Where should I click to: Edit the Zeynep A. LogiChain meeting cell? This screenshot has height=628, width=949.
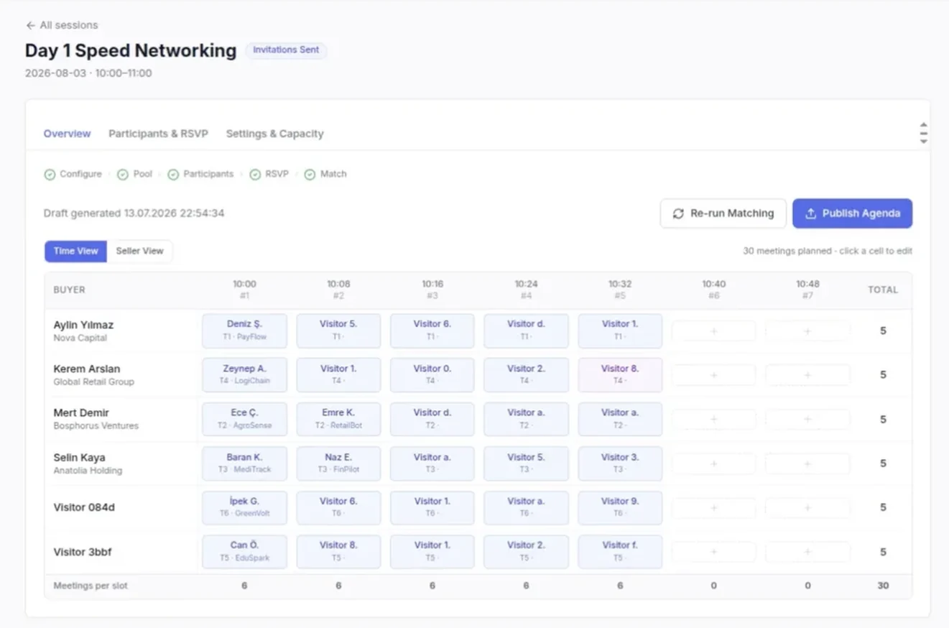coord(244,375)
